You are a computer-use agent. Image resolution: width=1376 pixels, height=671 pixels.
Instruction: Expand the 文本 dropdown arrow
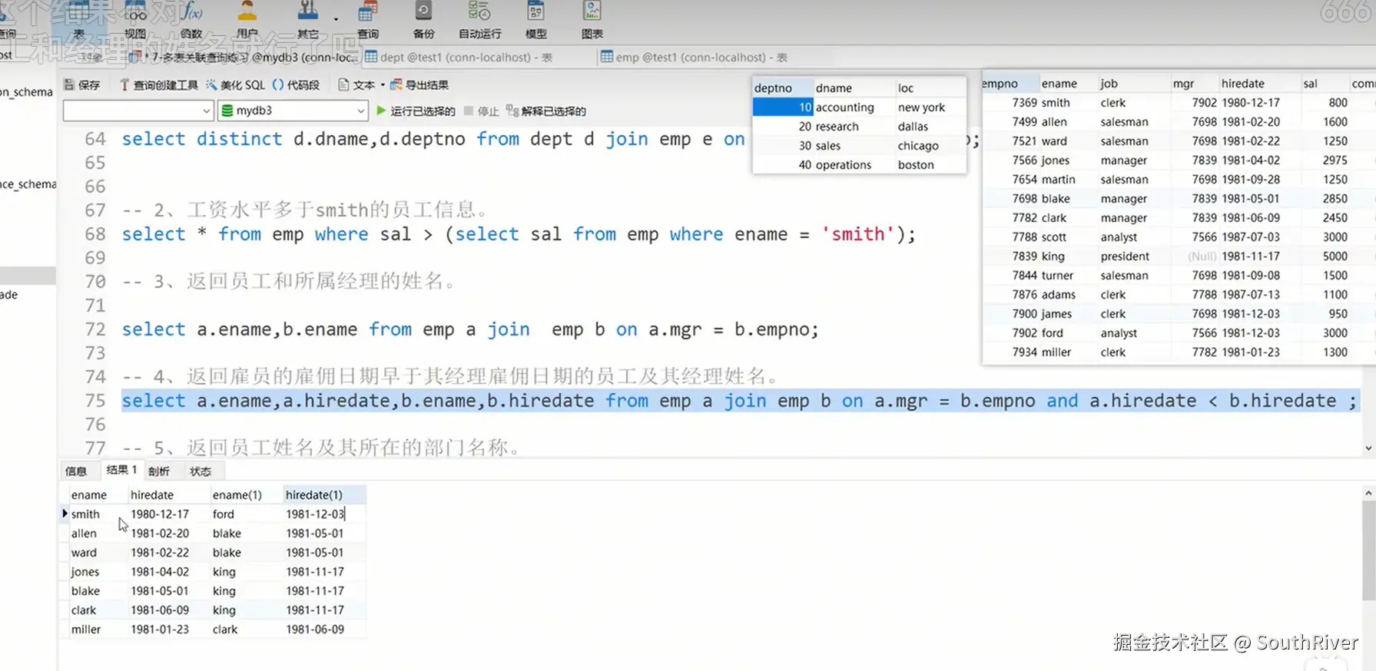pyautogui.click(x=383, y=85)
